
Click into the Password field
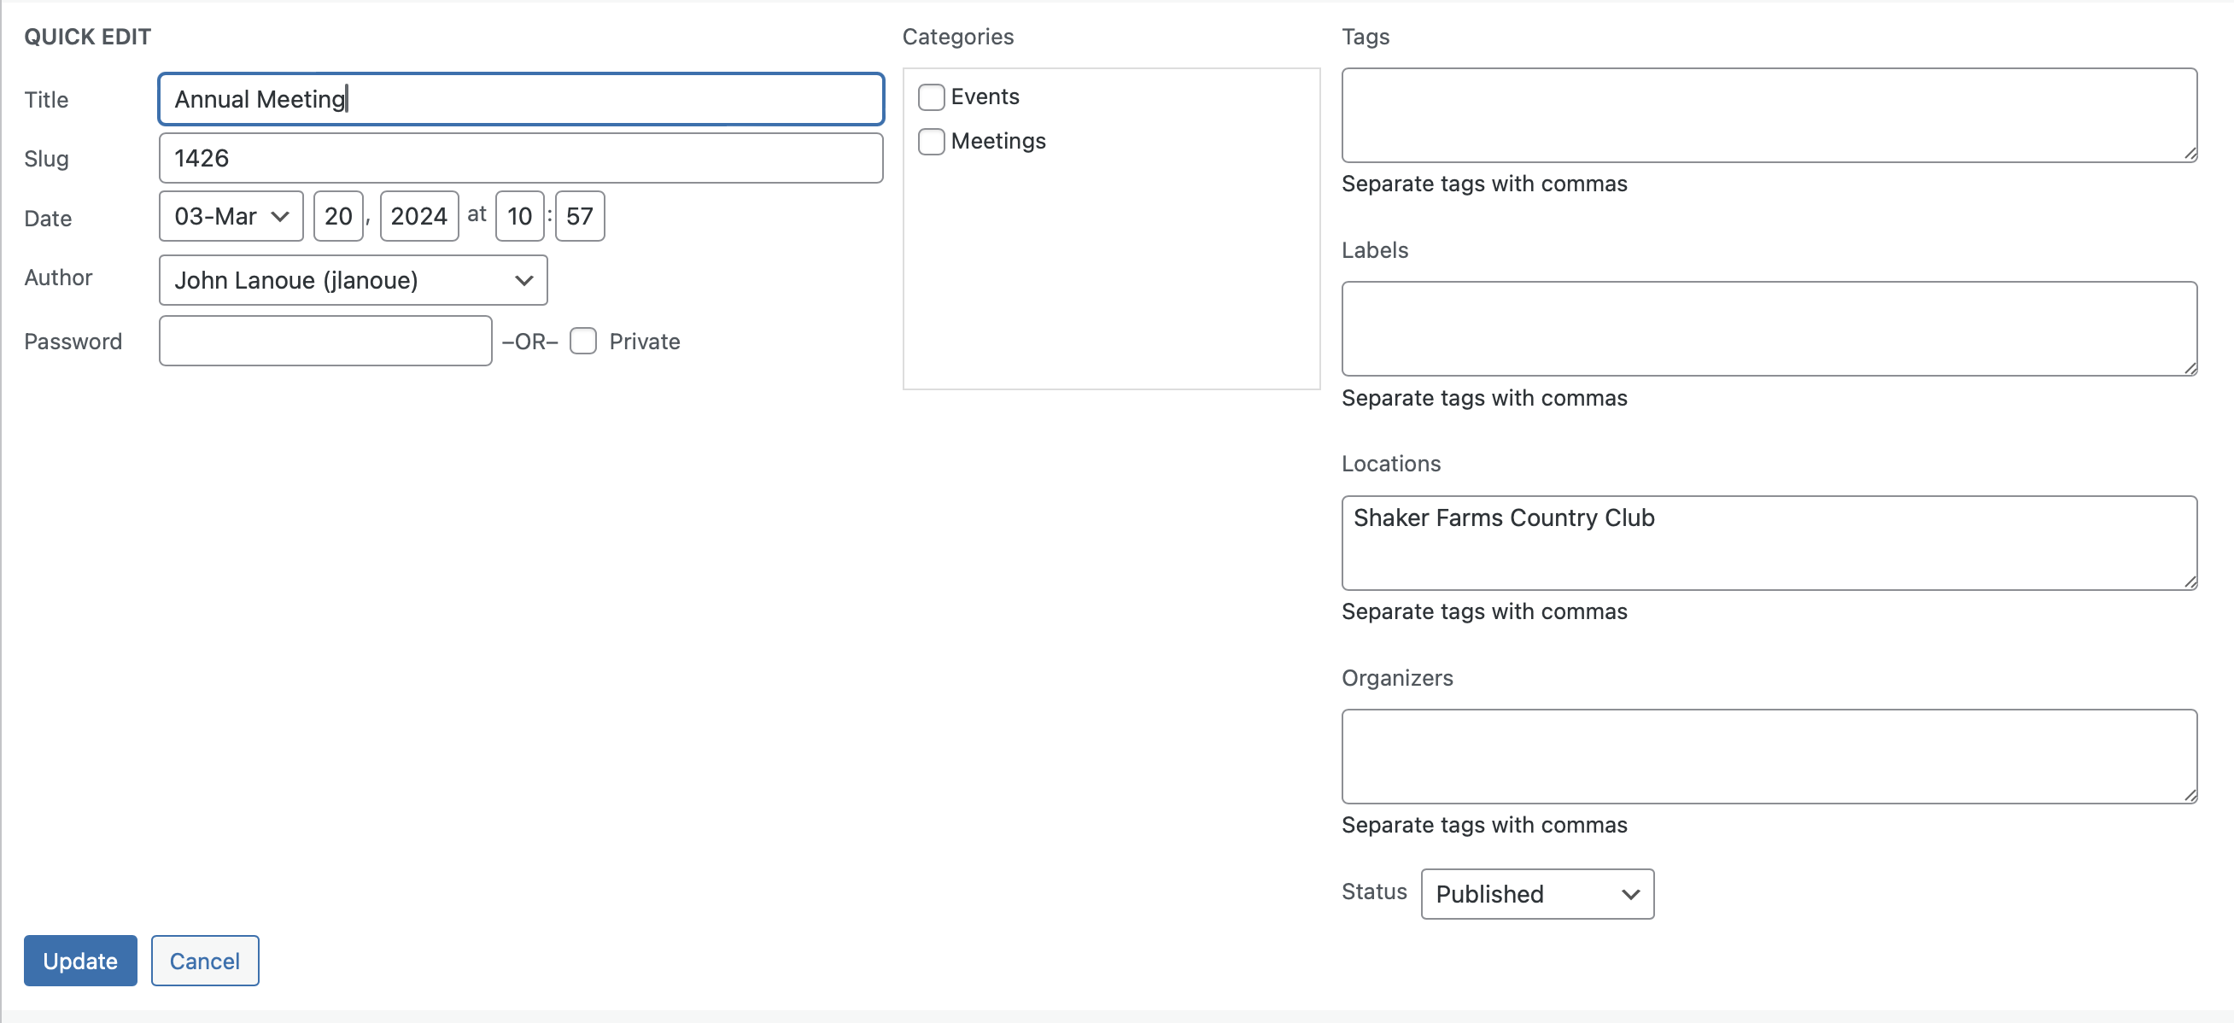[x=325, y=342]
